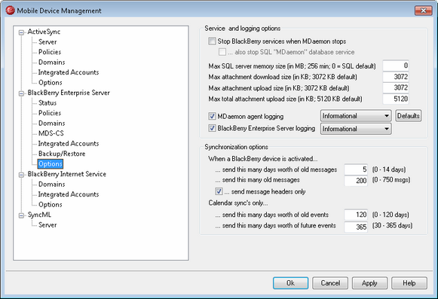Click the Defaults button

click(408, 115)
